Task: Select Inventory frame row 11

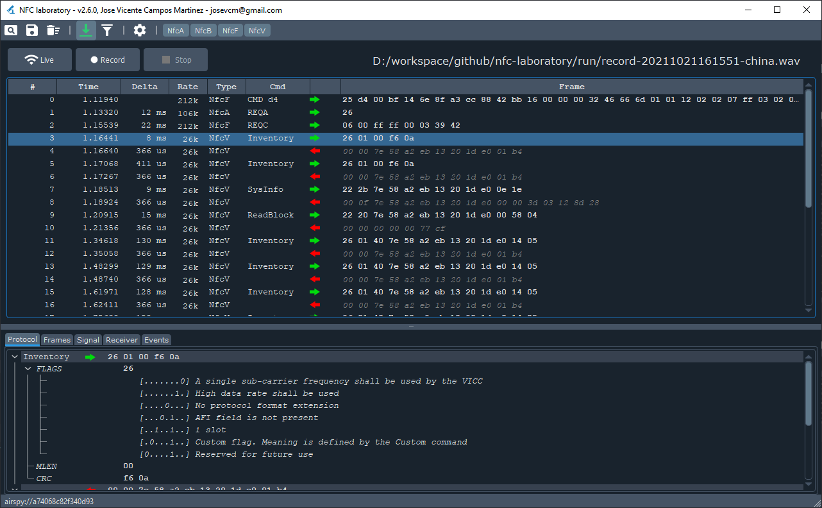Action: 406,241
